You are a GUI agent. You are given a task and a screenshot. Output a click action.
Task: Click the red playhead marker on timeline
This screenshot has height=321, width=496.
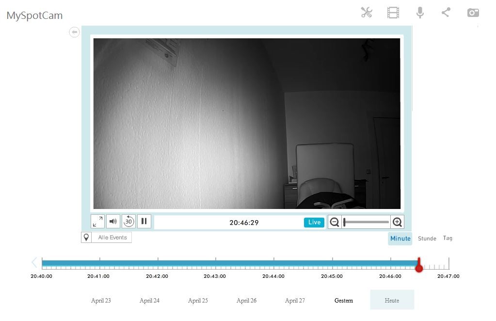[x=419, y=266]
